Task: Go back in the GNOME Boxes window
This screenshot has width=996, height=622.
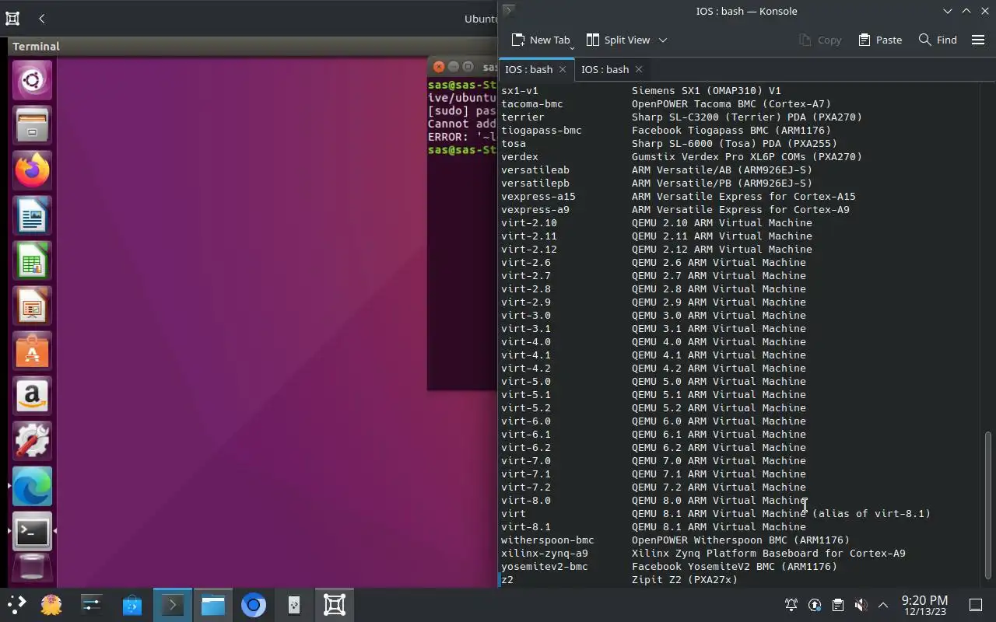Action: 42,18
